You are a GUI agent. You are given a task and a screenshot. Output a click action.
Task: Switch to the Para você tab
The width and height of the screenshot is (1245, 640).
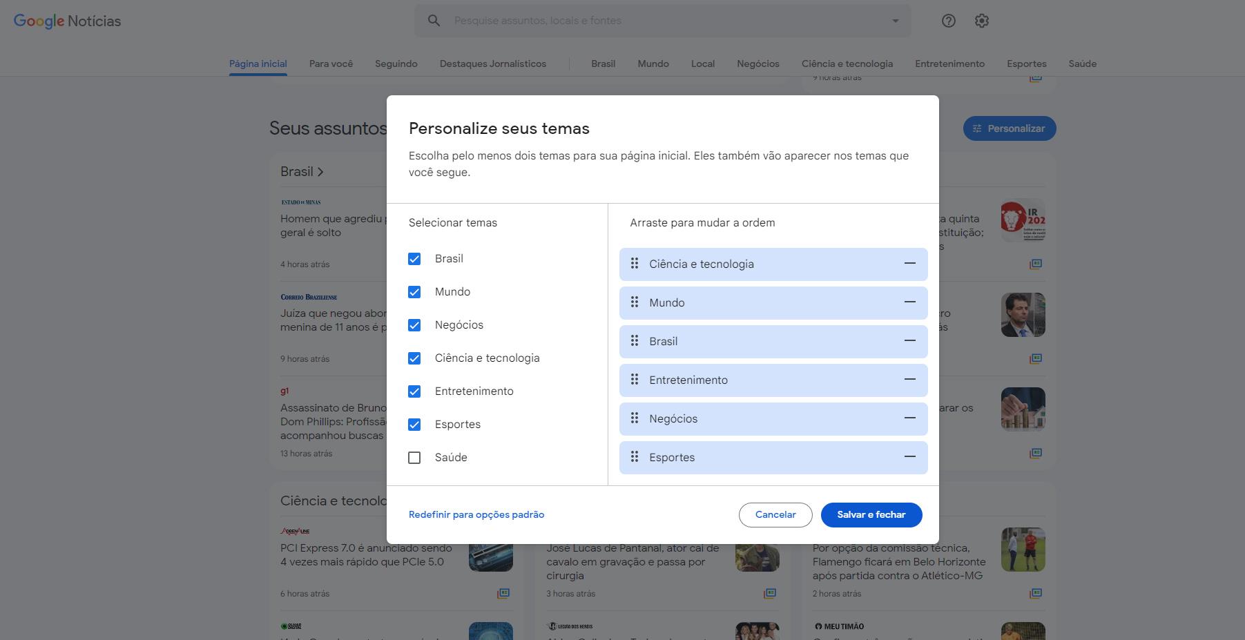click(331, 64)
